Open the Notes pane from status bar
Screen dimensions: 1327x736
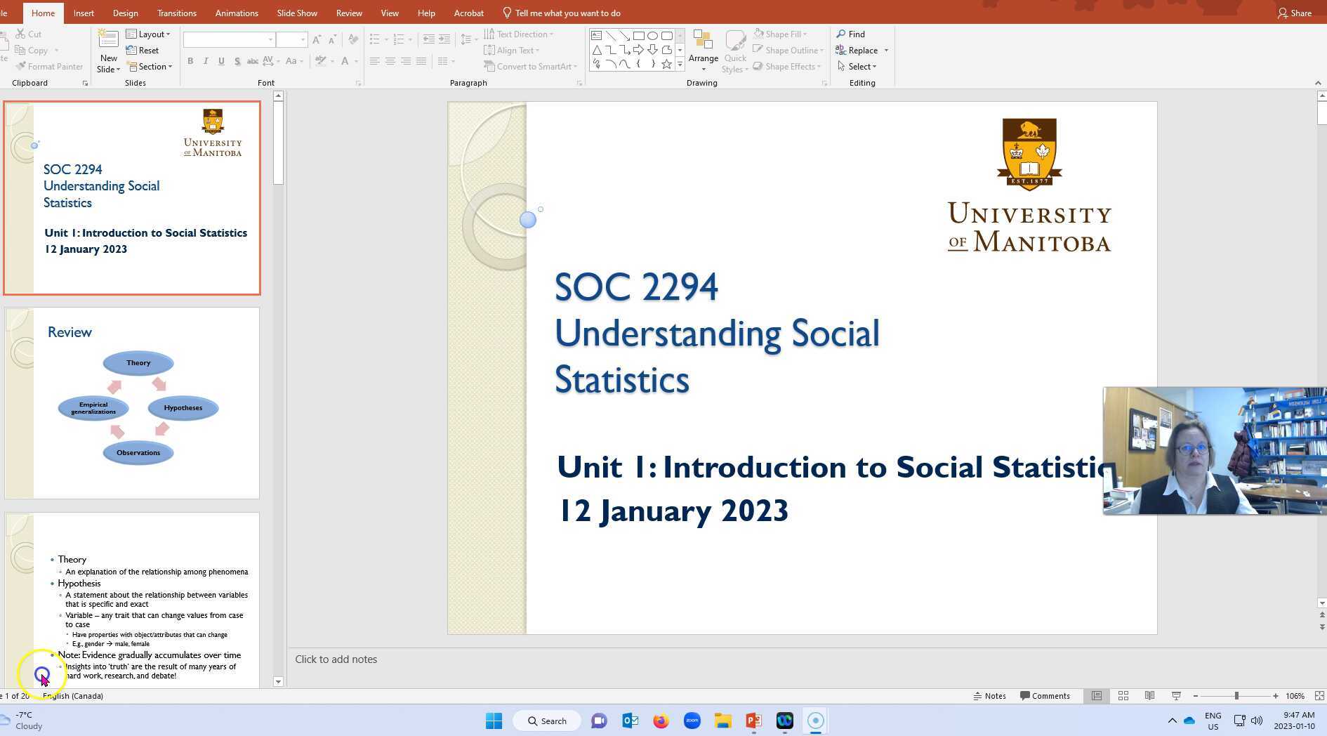[990, 695]
